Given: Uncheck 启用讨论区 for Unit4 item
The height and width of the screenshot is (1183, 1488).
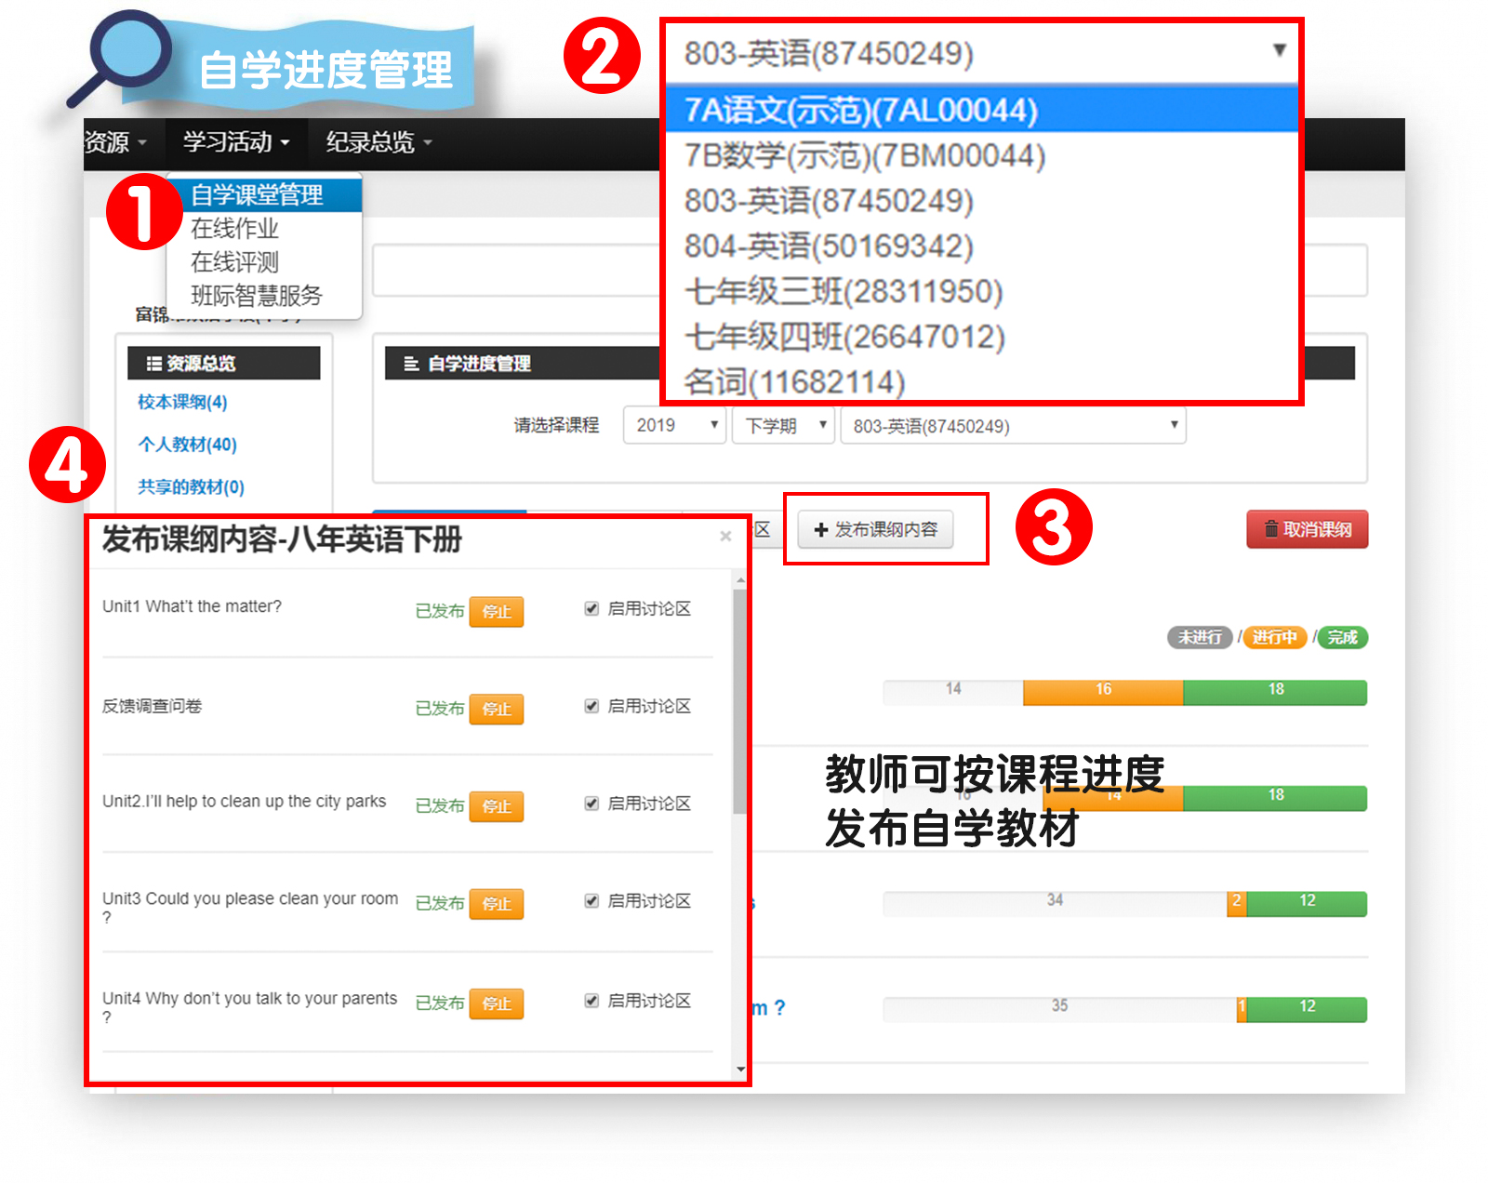Looking at the screenshot, I should [591, 1001].
